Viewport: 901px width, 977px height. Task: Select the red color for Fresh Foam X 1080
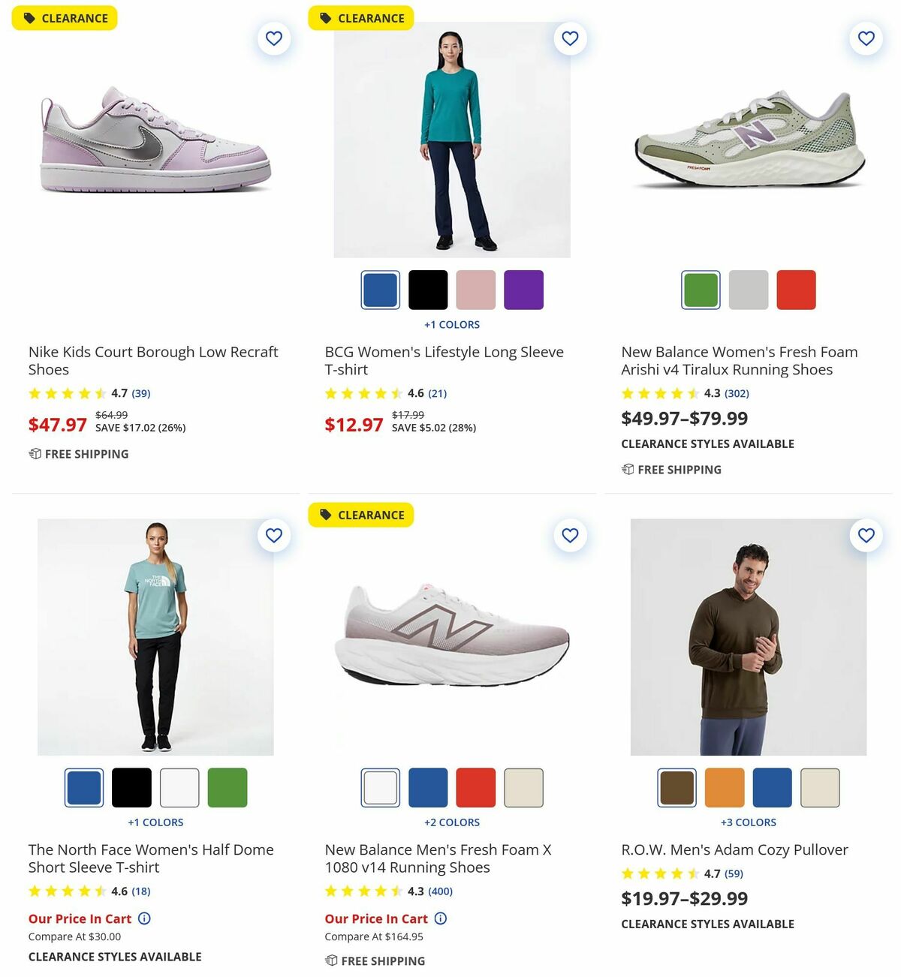[x=476, y=787]
